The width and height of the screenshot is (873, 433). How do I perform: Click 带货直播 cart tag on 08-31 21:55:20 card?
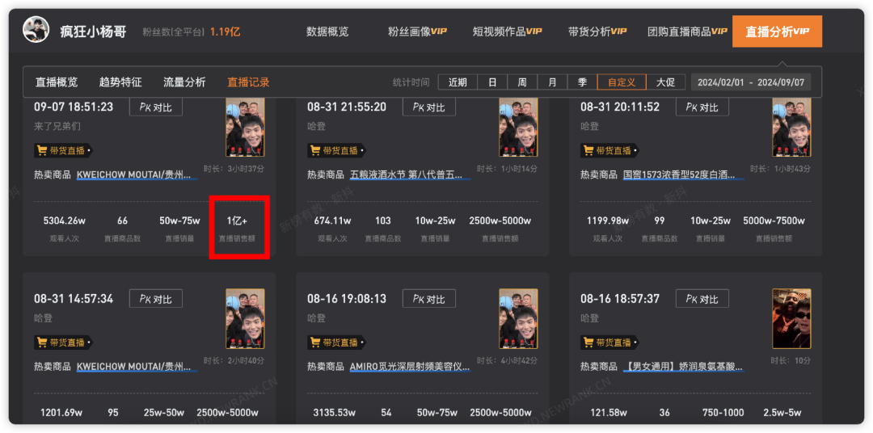336,150
